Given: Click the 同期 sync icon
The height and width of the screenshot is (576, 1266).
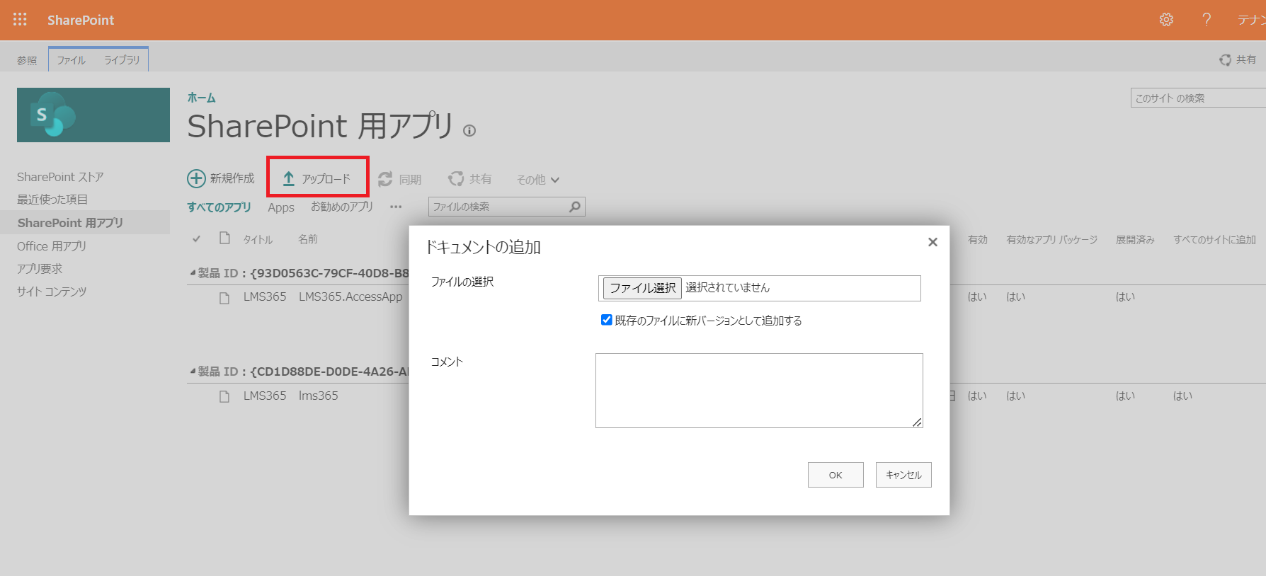Looking at the screenshot, I should coord(385,179).
